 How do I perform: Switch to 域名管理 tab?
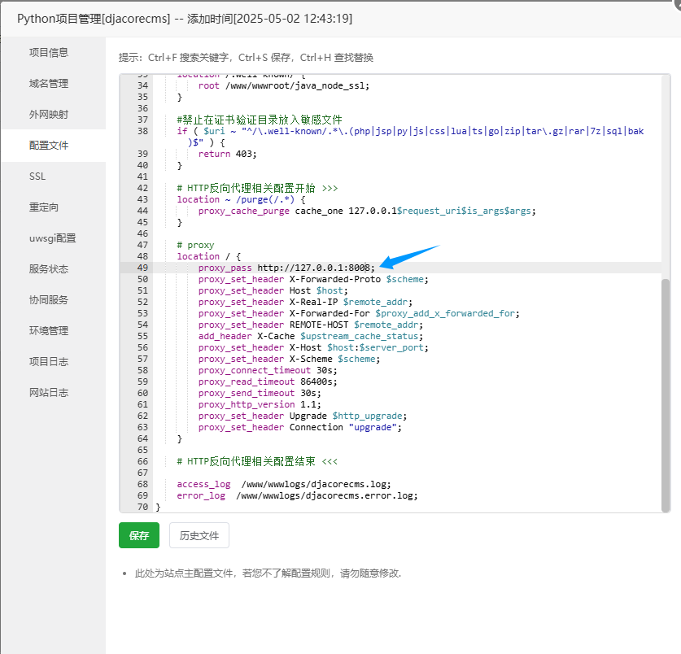click(x=49, y=84)
